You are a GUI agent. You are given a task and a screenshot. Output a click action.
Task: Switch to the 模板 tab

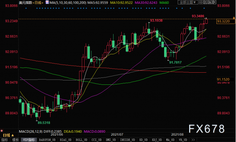pyautogui.click(x=15, y=140)
